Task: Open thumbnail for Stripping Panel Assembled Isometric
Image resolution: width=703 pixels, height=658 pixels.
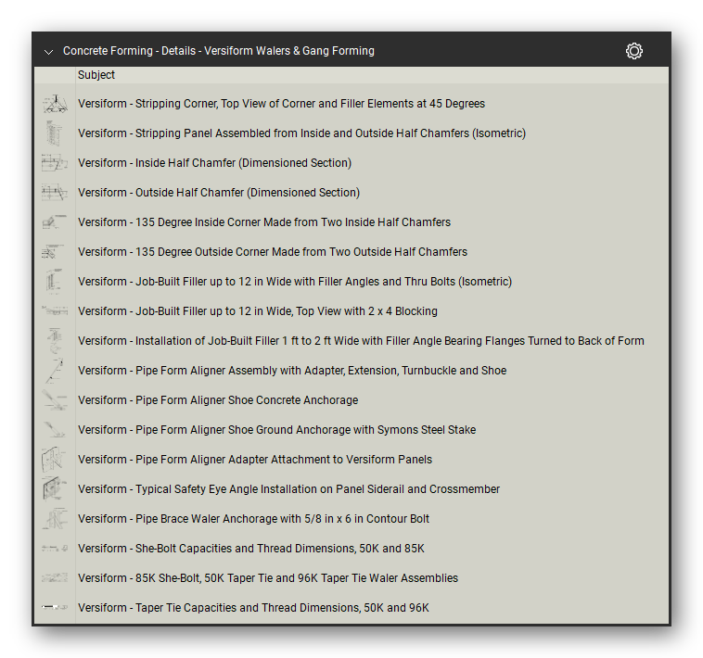Action: (55, 133)
